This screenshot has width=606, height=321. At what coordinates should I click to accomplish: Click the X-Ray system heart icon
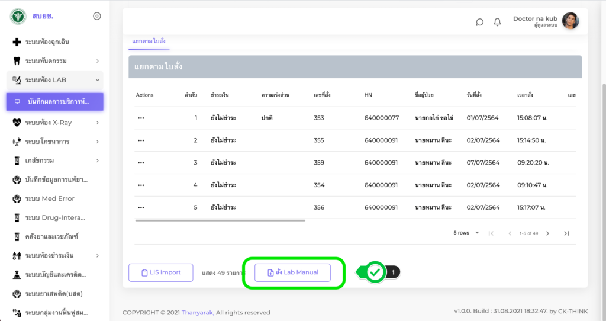tap(17, 123)
